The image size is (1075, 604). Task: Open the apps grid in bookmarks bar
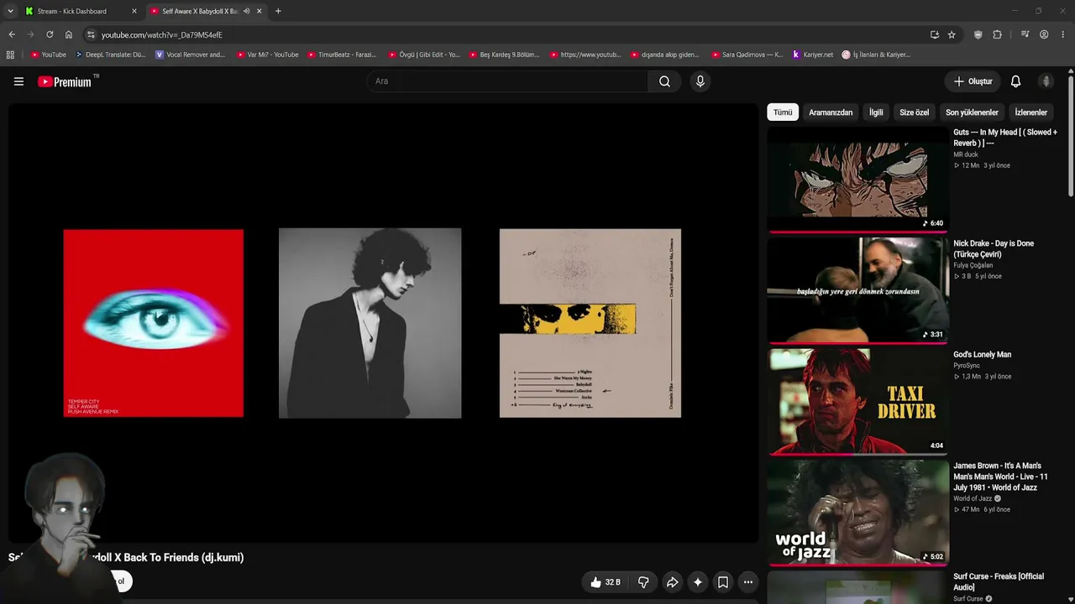pyautogui.click(x=10, y=55)
